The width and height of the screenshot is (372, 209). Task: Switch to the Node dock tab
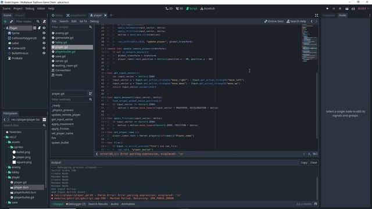pos(342,16)
